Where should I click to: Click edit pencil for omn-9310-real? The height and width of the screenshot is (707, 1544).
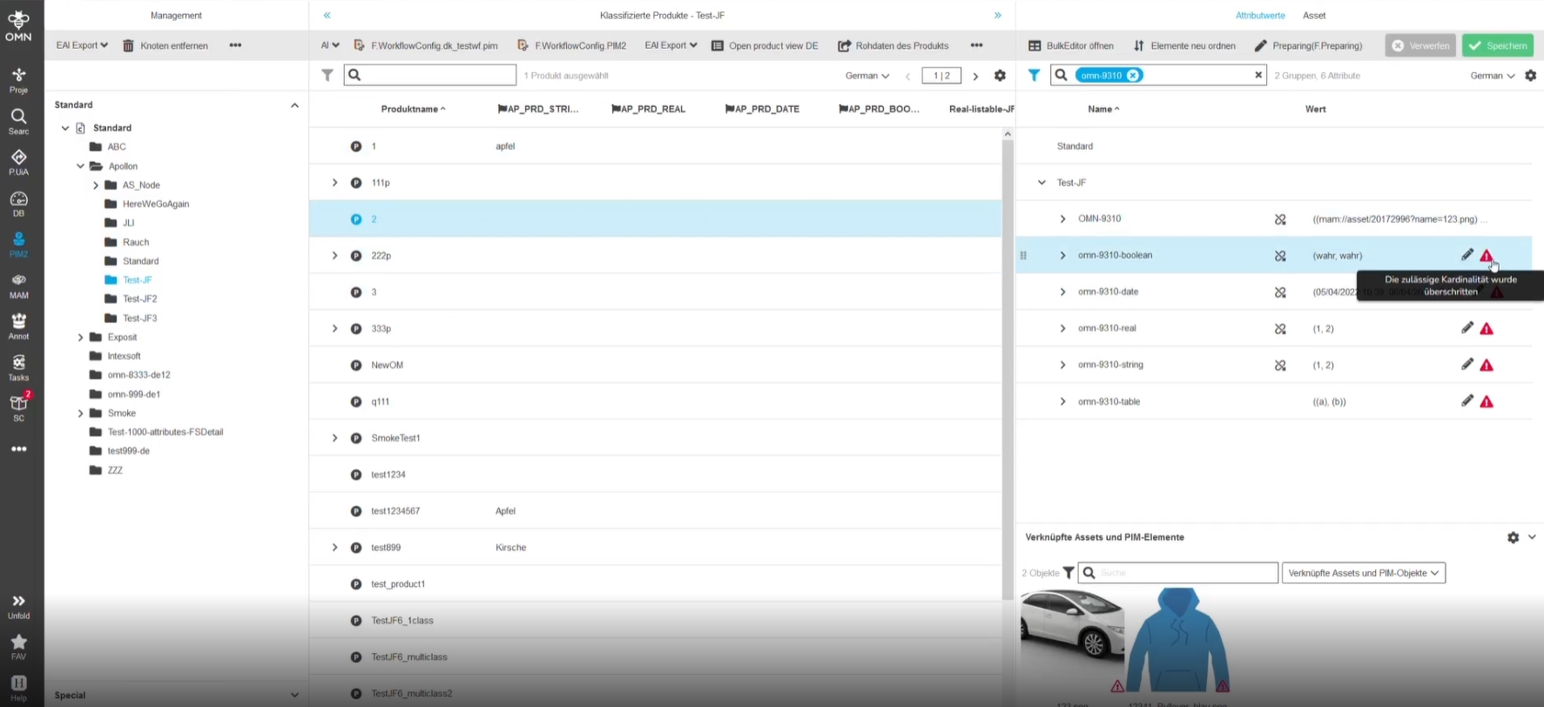coord(1466,328)
